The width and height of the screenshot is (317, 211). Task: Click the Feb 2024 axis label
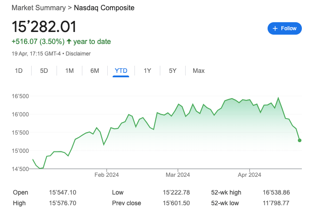point(107,175)
